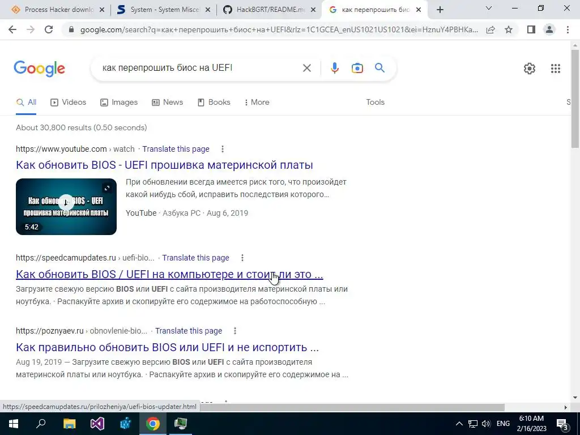Switch to Books results

[214, 103]
